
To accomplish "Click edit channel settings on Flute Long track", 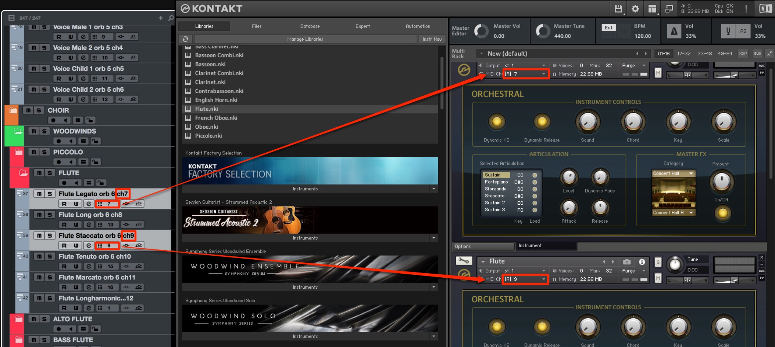I will coord(89,224).
